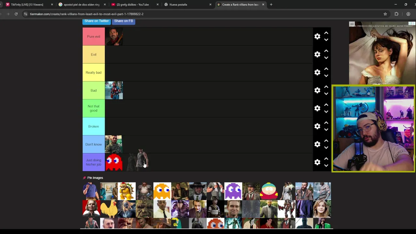Select the purple Pac-Man ghost image
416x234 pixels.
pos(233,191)
